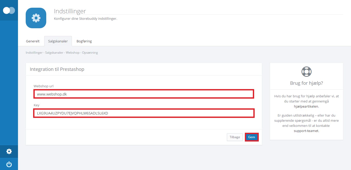The image size is (351, 170).
Task: Click the Integration til Prestashop heading
Action: pos(57,69)
